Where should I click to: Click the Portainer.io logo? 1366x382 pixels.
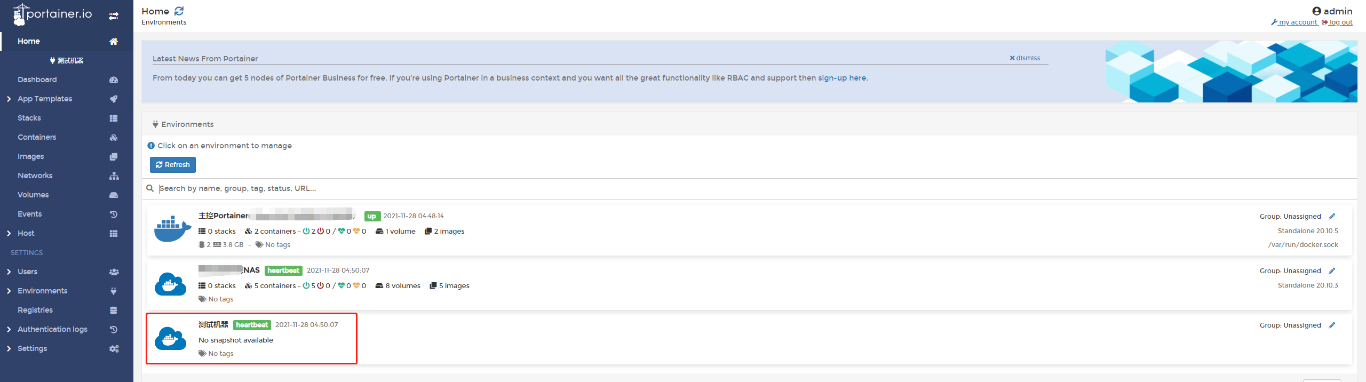pos(52,14)
